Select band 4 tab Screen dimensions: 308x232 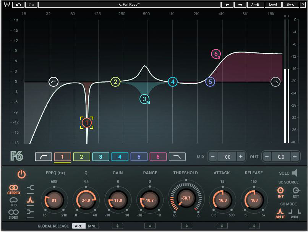click(x=120, y=157)
